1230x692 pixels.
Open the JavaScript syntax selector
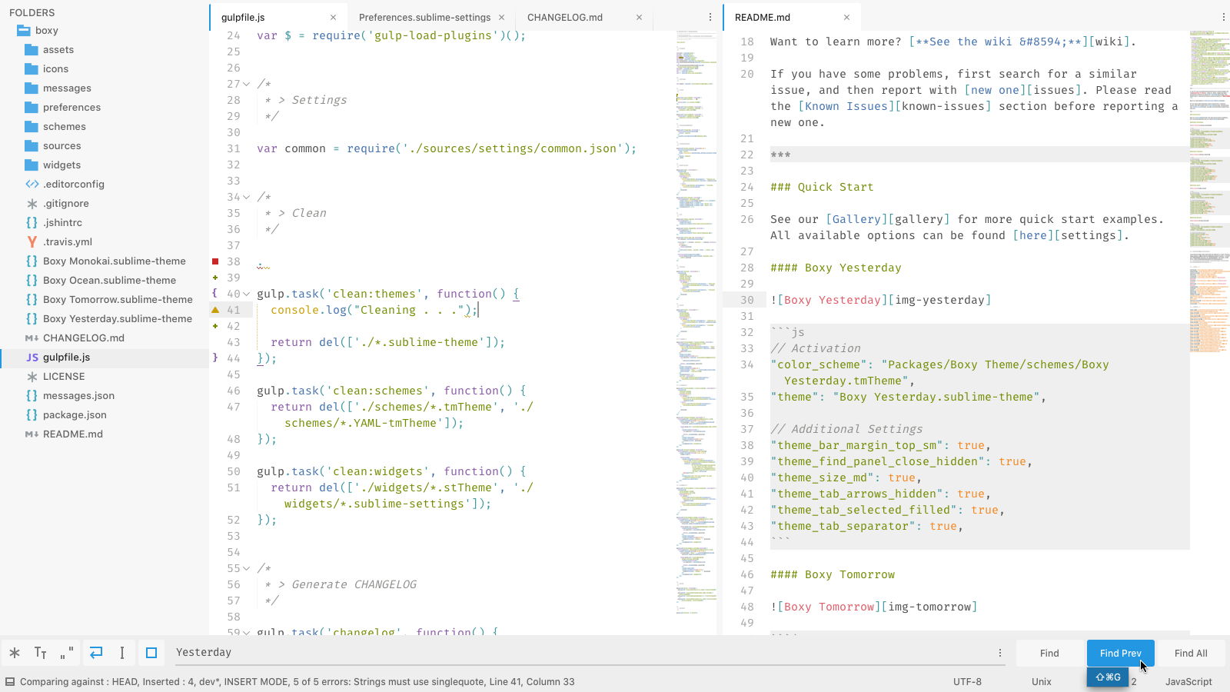coord(1188,681)
